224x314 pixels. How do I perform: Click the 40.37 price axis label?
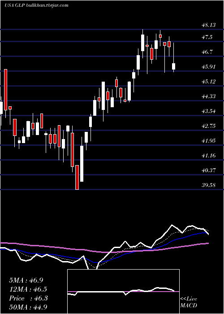pos(209,170)
